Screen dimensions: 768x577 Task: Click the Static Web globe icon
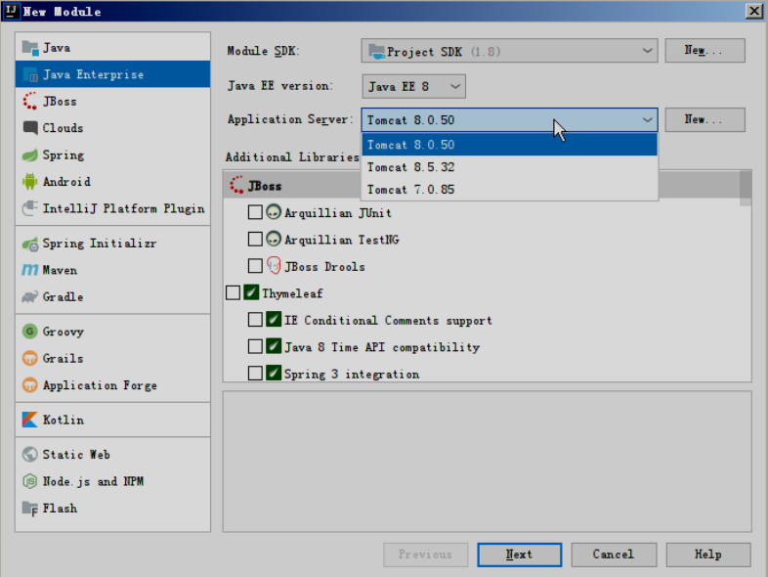[30, 455]
